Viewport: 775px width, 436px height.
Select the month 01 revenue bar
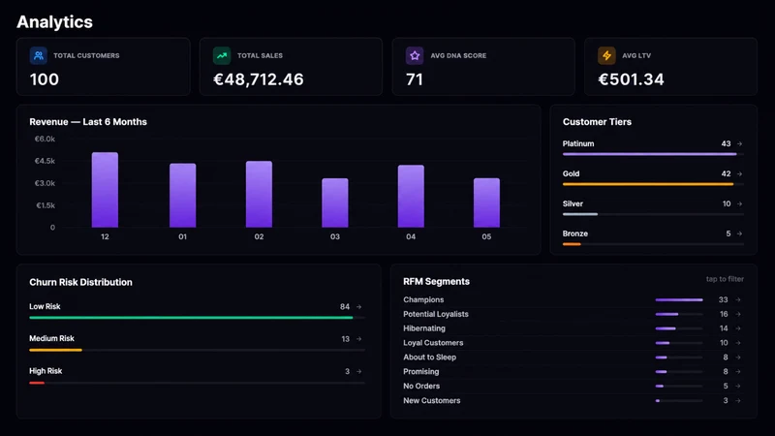pyautogui.click(x=182, y=196)
